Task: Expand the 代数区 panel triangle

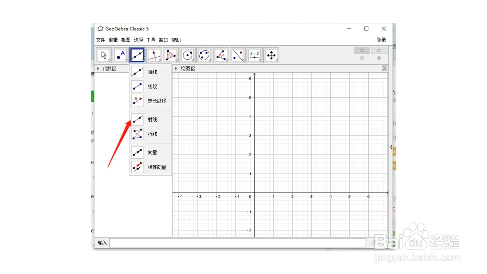Action: (x=98, y=68)
